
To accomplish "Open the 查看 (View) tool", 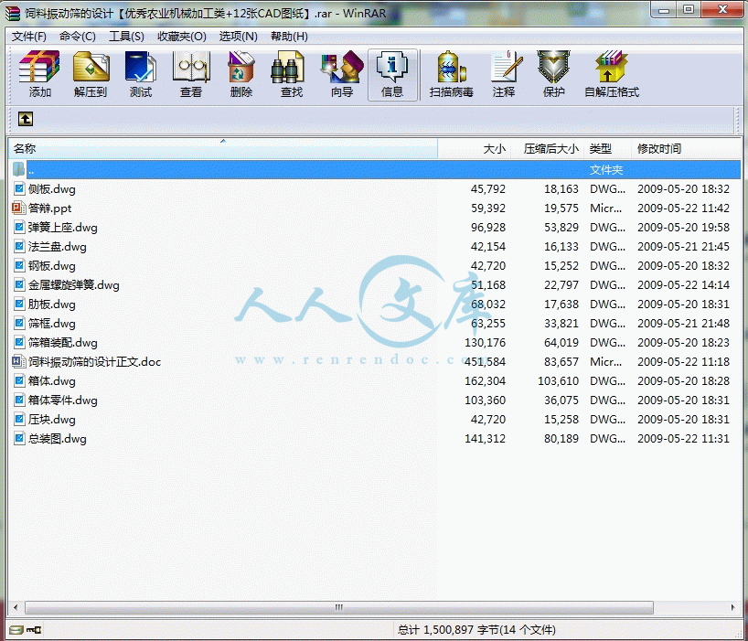I will (191, 74).
